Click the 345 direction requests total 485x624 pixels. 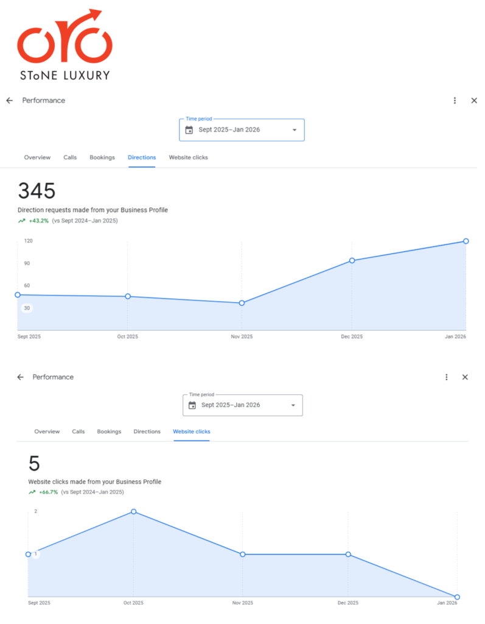37,191
